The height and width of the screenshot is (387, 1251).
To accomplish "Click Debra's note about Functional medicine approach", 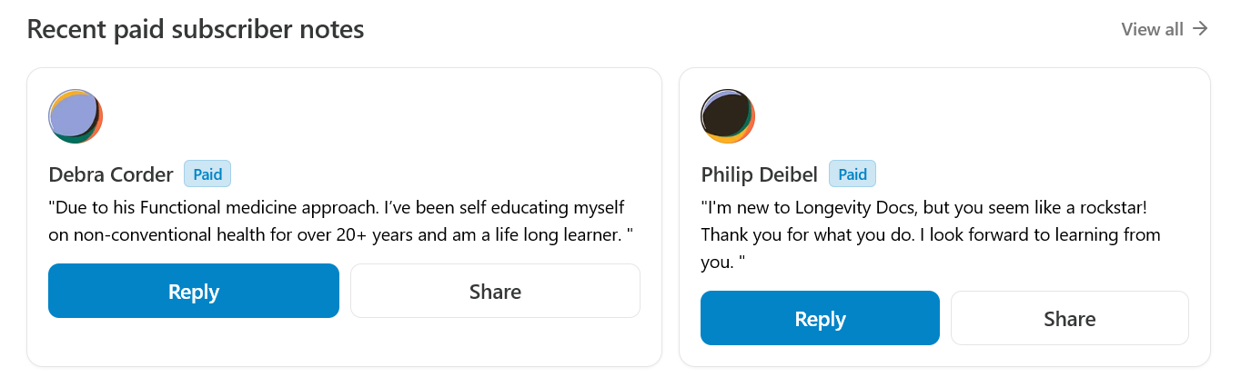I will tap(341, 221).
